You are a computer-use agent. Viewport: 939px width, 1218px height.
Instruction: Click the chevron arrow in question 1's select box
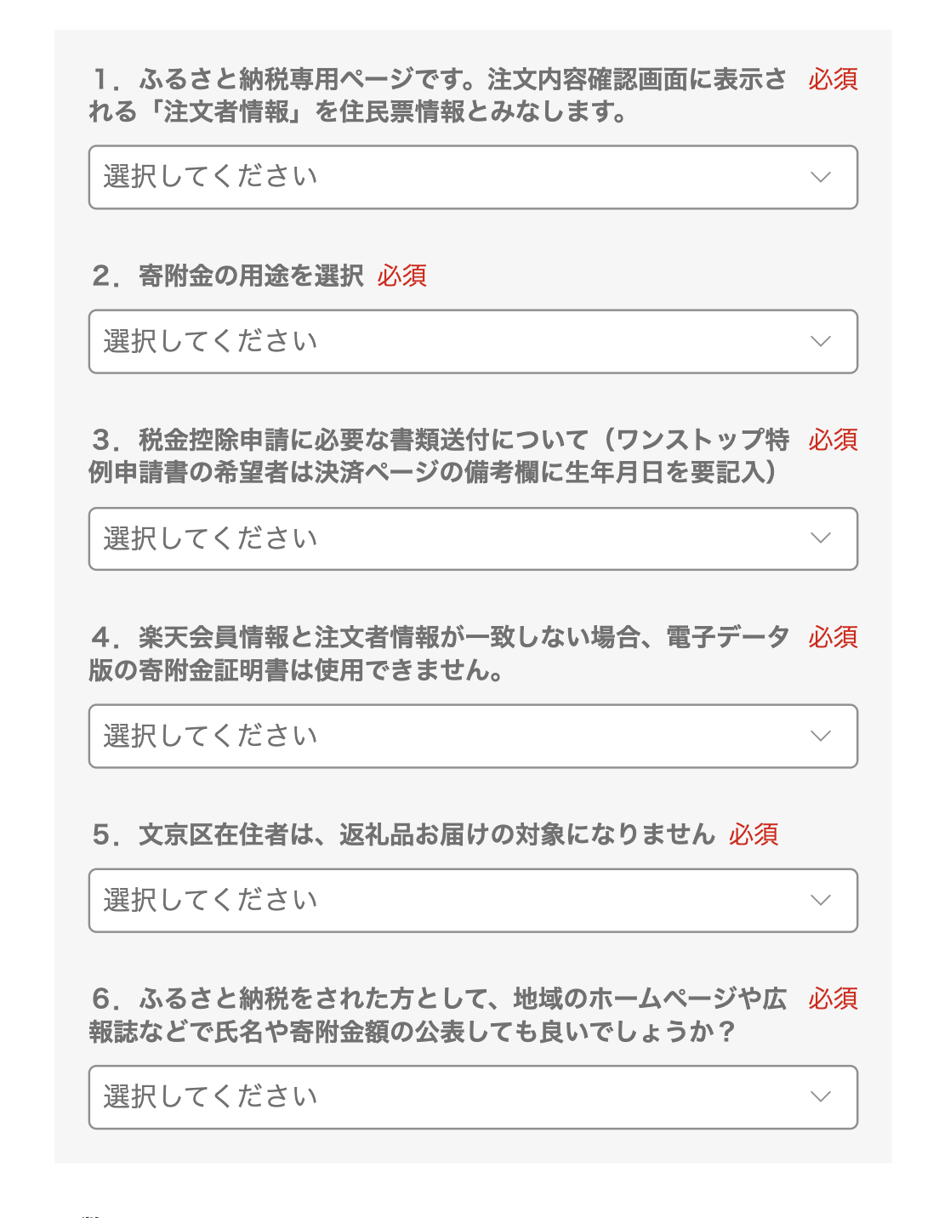pyautogui.click(x=820, y=177)
